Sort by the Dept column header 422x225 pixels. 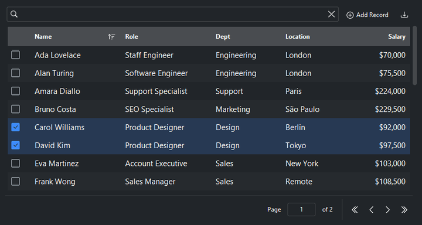[223, 36]
